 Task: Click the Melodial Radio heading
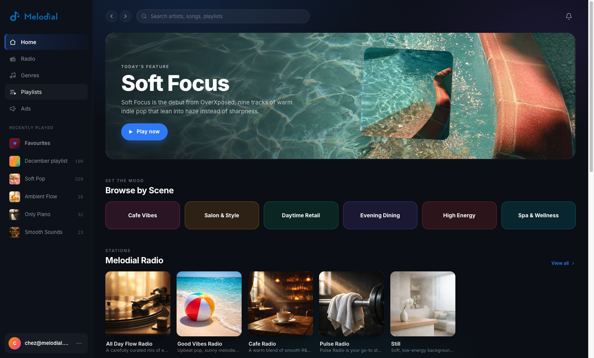tap(134, 260)
